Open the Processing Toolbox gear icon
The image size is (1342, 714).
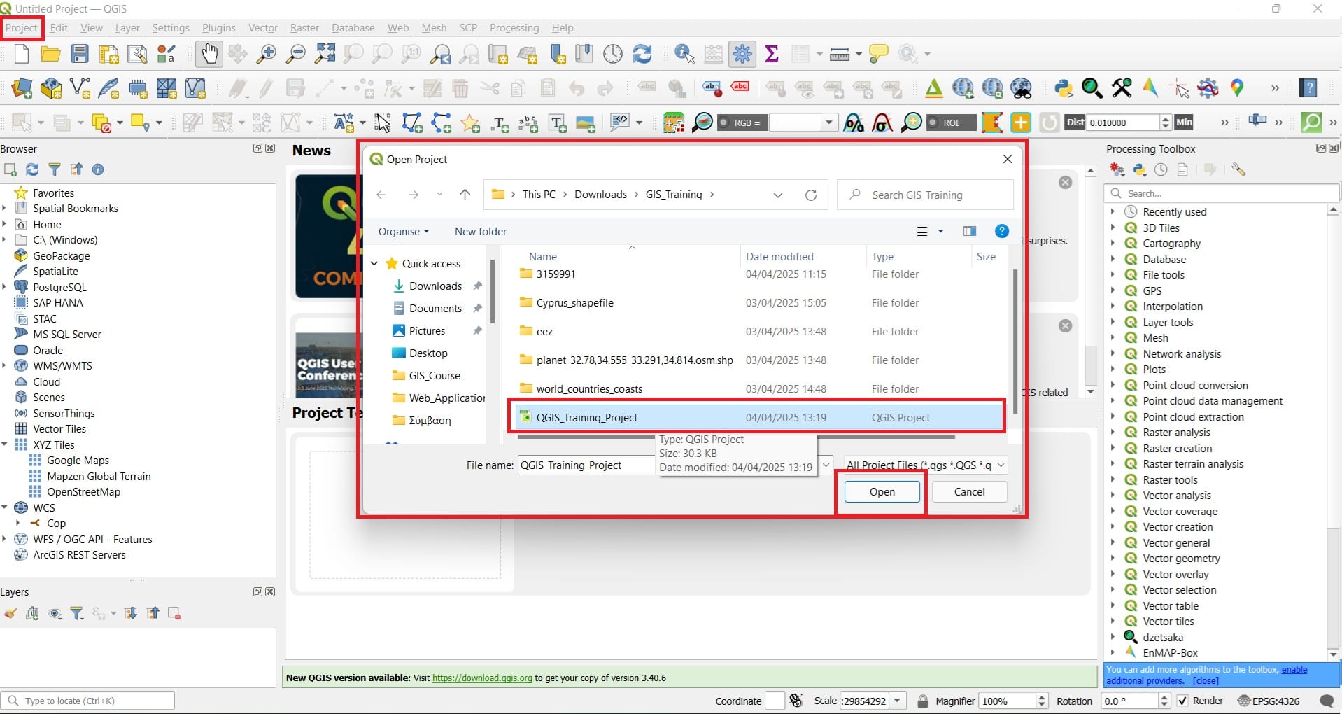coord(742,54)
